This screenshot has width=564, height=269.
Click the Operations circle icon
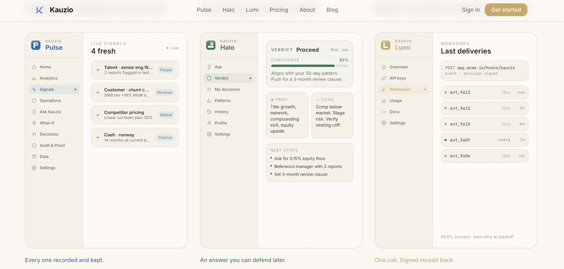(34, 100)
